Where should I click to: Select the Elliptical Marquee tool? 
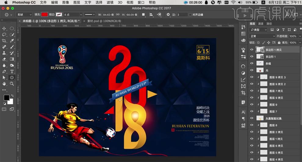[12, 28]
